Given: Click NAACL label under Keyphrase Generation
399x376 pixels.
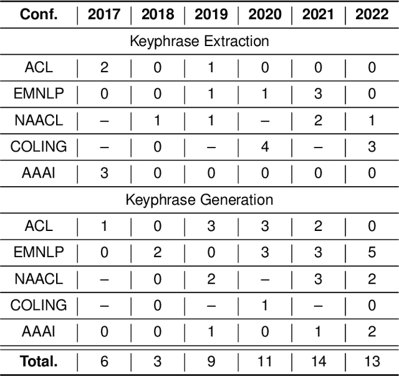Looking at the screenshot, I should click(x=39, y=278).
